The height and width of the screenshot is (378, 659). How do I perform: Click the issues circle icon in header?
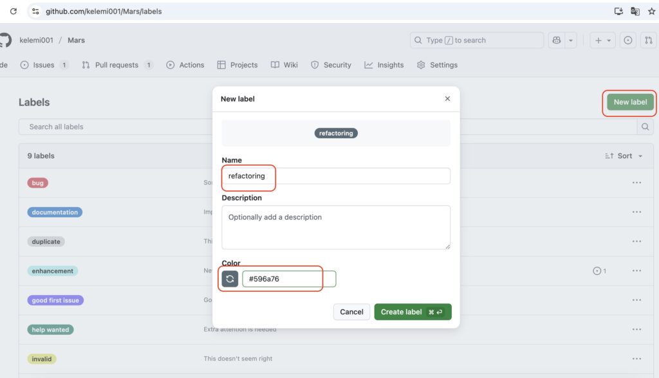tap(628, 40)
